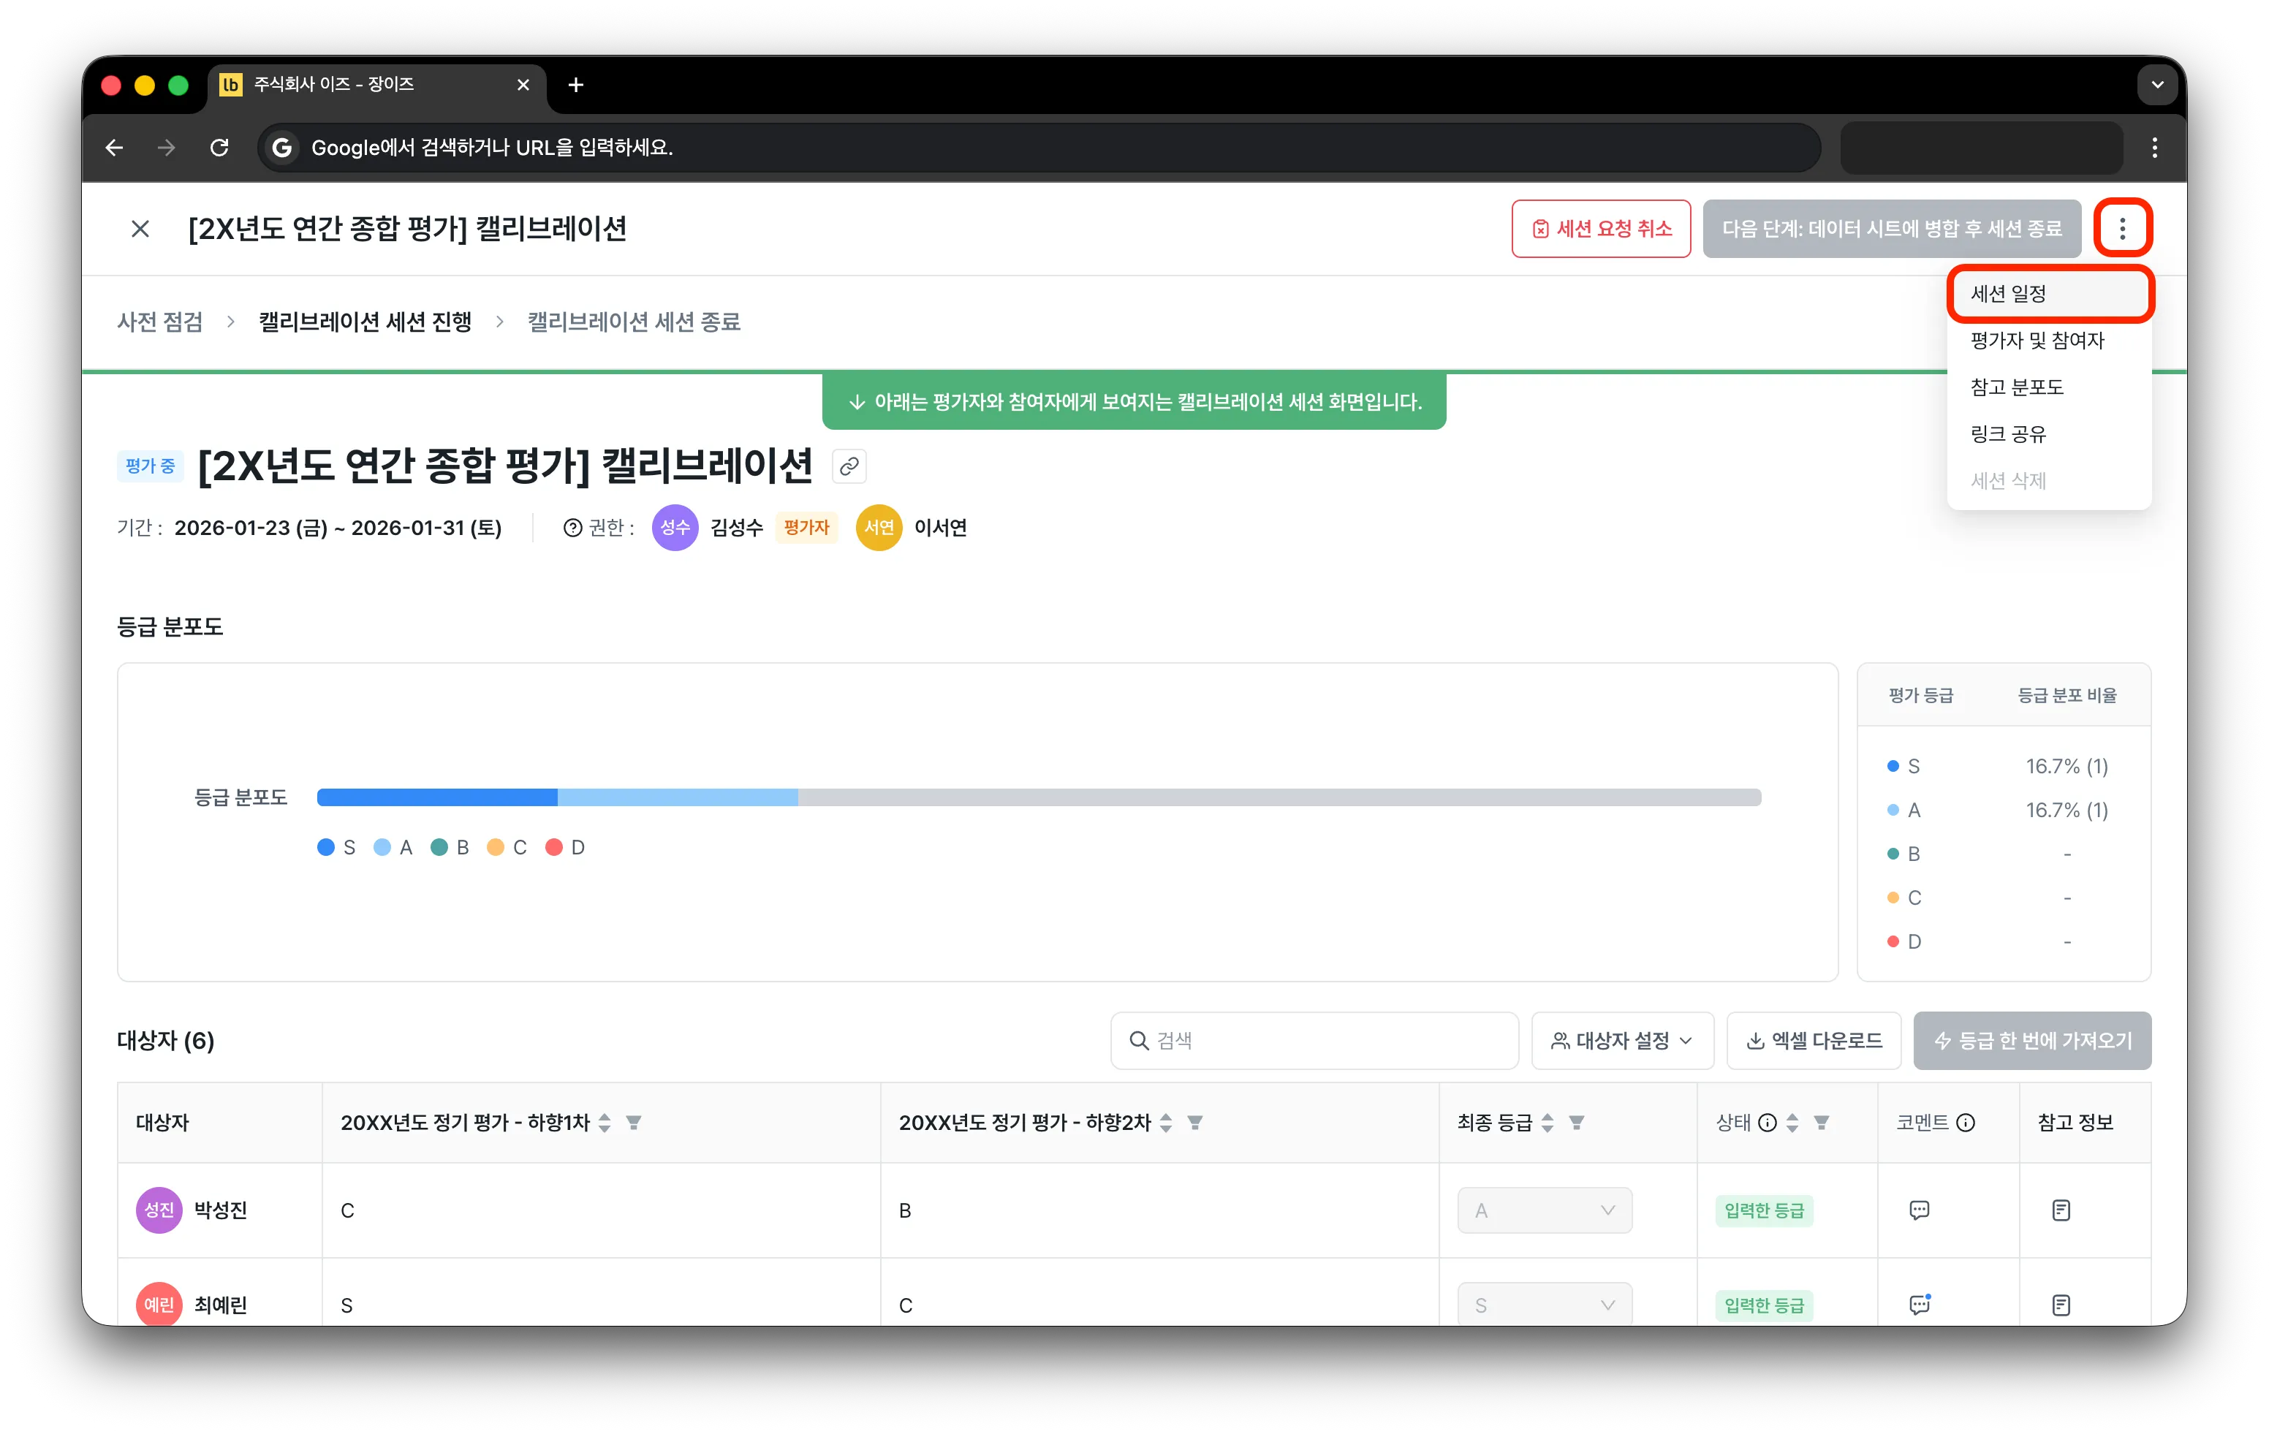Select 평가자 및 참여자 menu item
2269x1434 pixels.
2048,340
